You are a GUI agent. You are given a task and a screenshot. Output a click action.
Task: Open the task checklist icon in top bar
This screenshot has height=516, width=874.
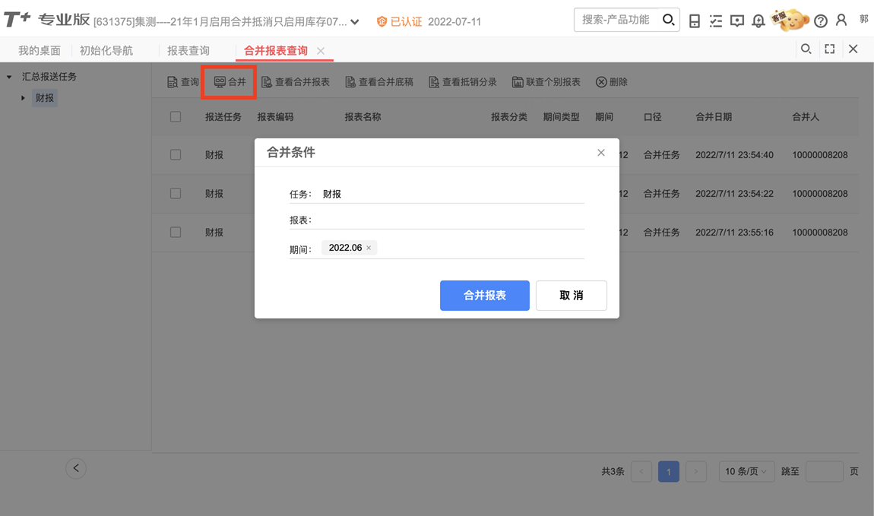[x=716, y=21]
